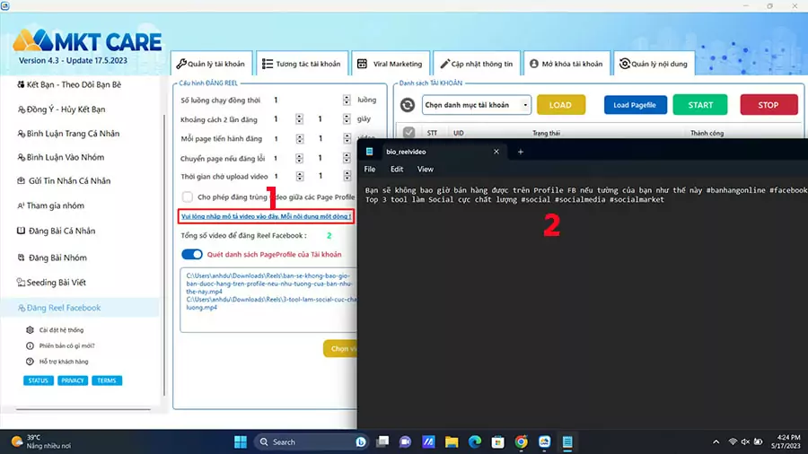This screenshot has width=808, height=454.
Task: Launch Microsoft Edge from taskbar
Action: pos(475,441)
